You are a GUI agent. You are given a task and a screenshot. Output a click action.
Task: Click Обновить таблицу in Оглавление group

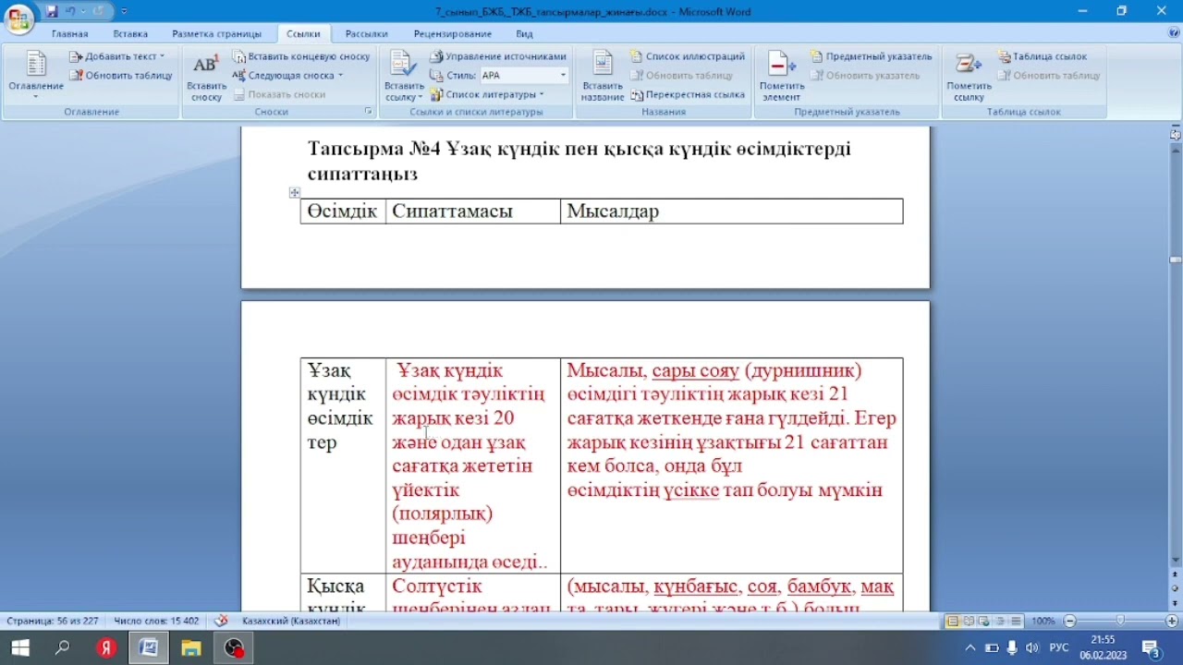[x=121, y=76]
